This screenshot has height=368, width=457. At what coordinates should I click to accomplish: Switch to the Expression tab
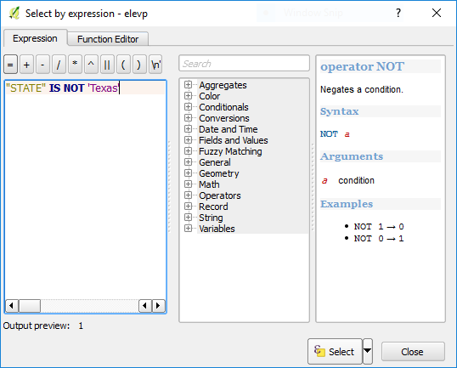pyautogui.click(x=36, y=38)
